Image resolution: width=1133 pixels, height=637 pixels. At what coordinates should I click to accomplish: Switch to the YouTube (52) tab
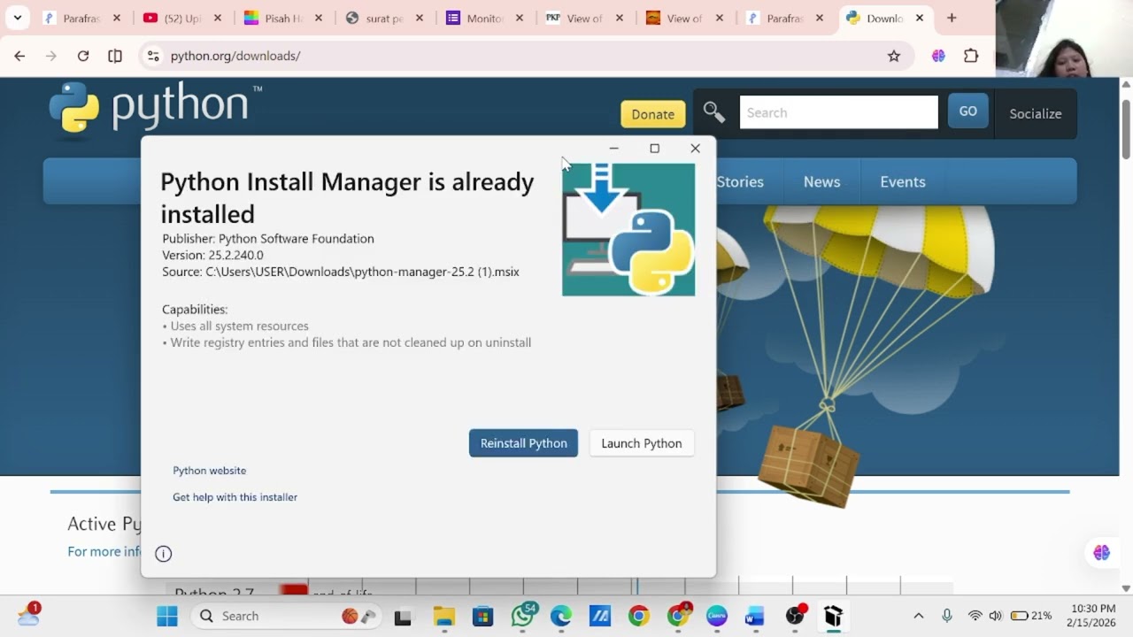pyautogui.click(x=182, y=18)
